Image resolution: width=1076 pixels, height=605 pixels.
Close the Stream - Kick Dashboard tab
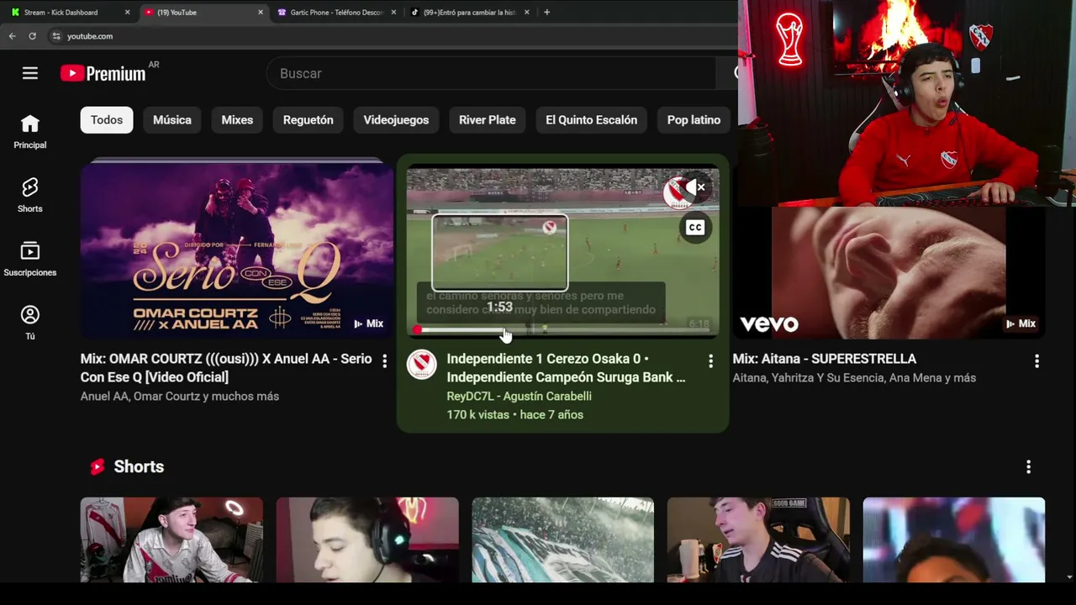tap(127, 13)
